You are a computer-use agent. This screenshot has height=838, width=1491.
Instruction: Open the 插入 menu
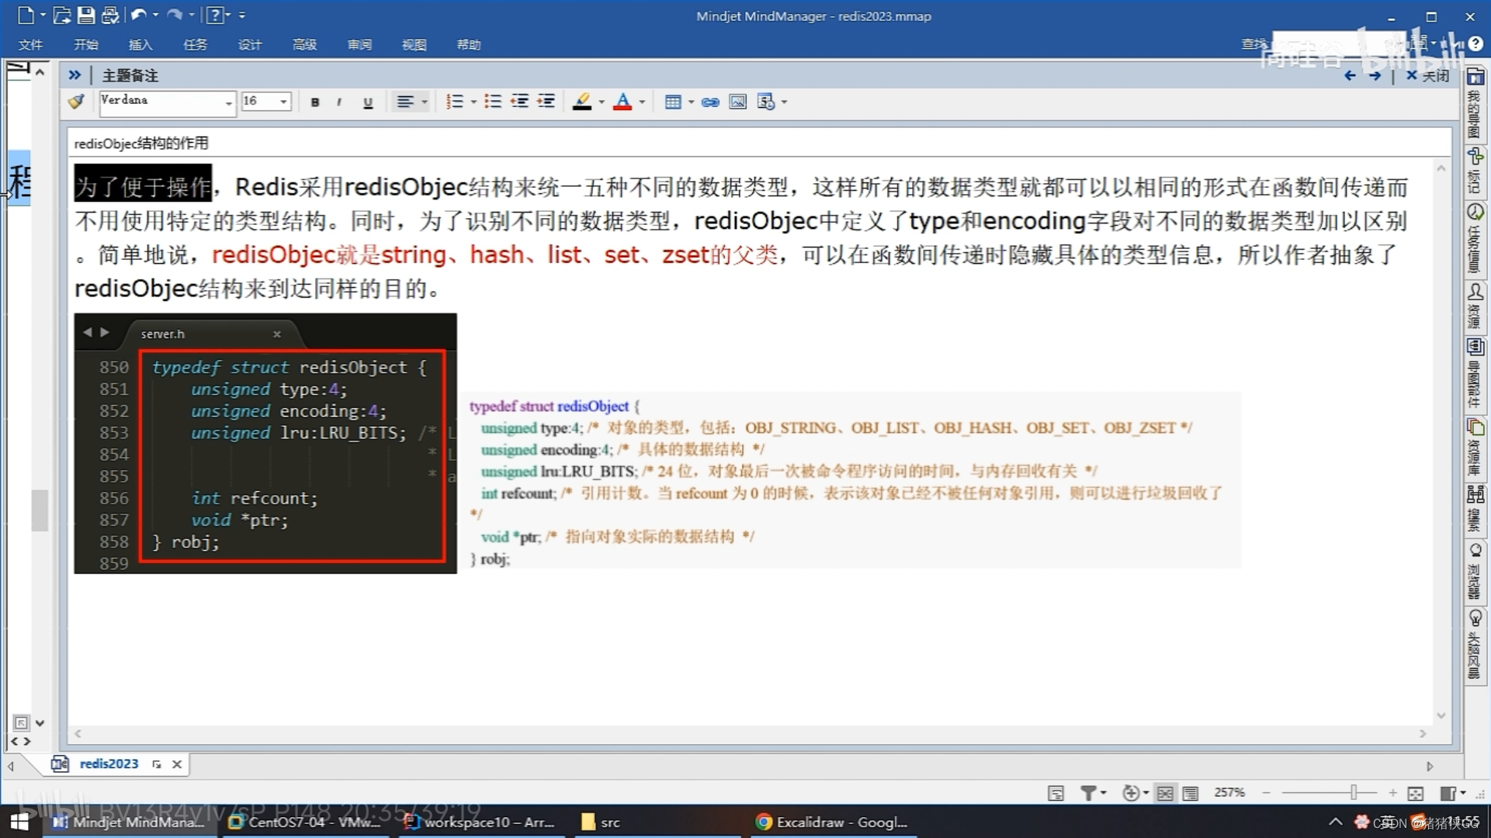[x=140, y=44]
